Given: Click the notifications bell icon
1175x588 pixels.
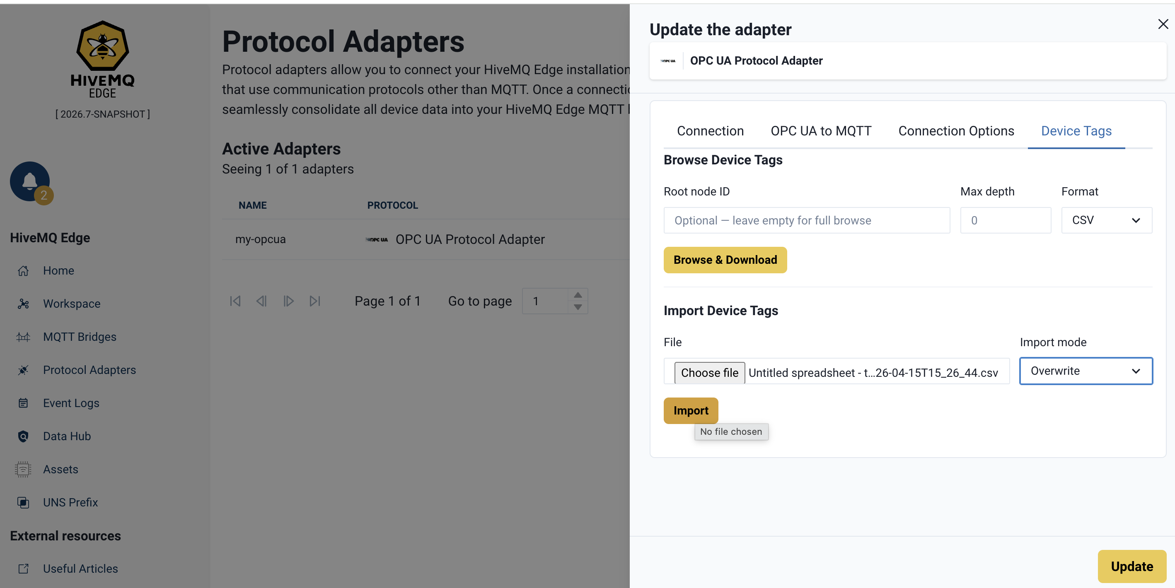Looking at the screenshot, I should (x=30, y=181).
